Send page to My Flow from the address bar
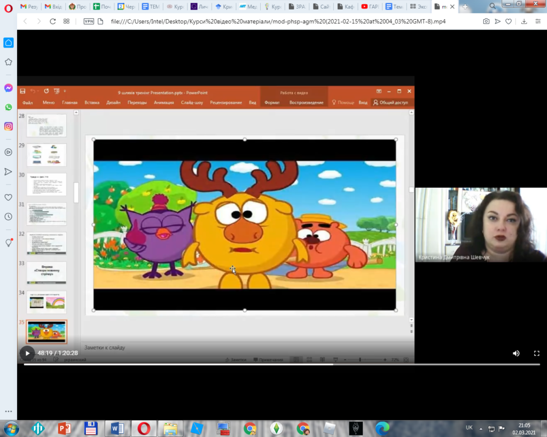The width and height of the screenshot is (547, 437). (x=497, y=21)
